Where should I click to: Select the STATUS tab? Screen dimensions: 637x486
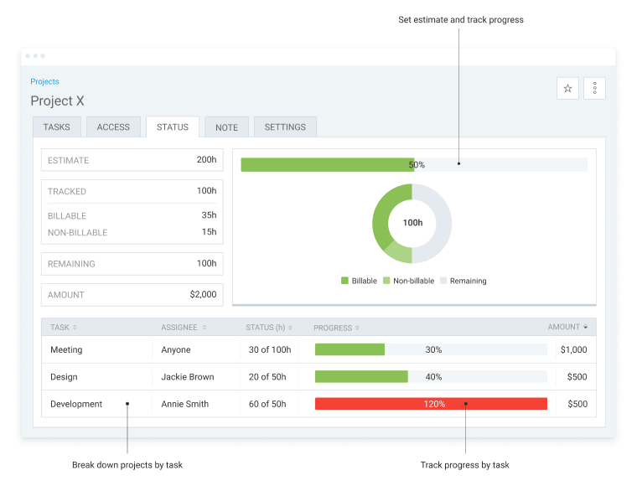click(173, 127)
